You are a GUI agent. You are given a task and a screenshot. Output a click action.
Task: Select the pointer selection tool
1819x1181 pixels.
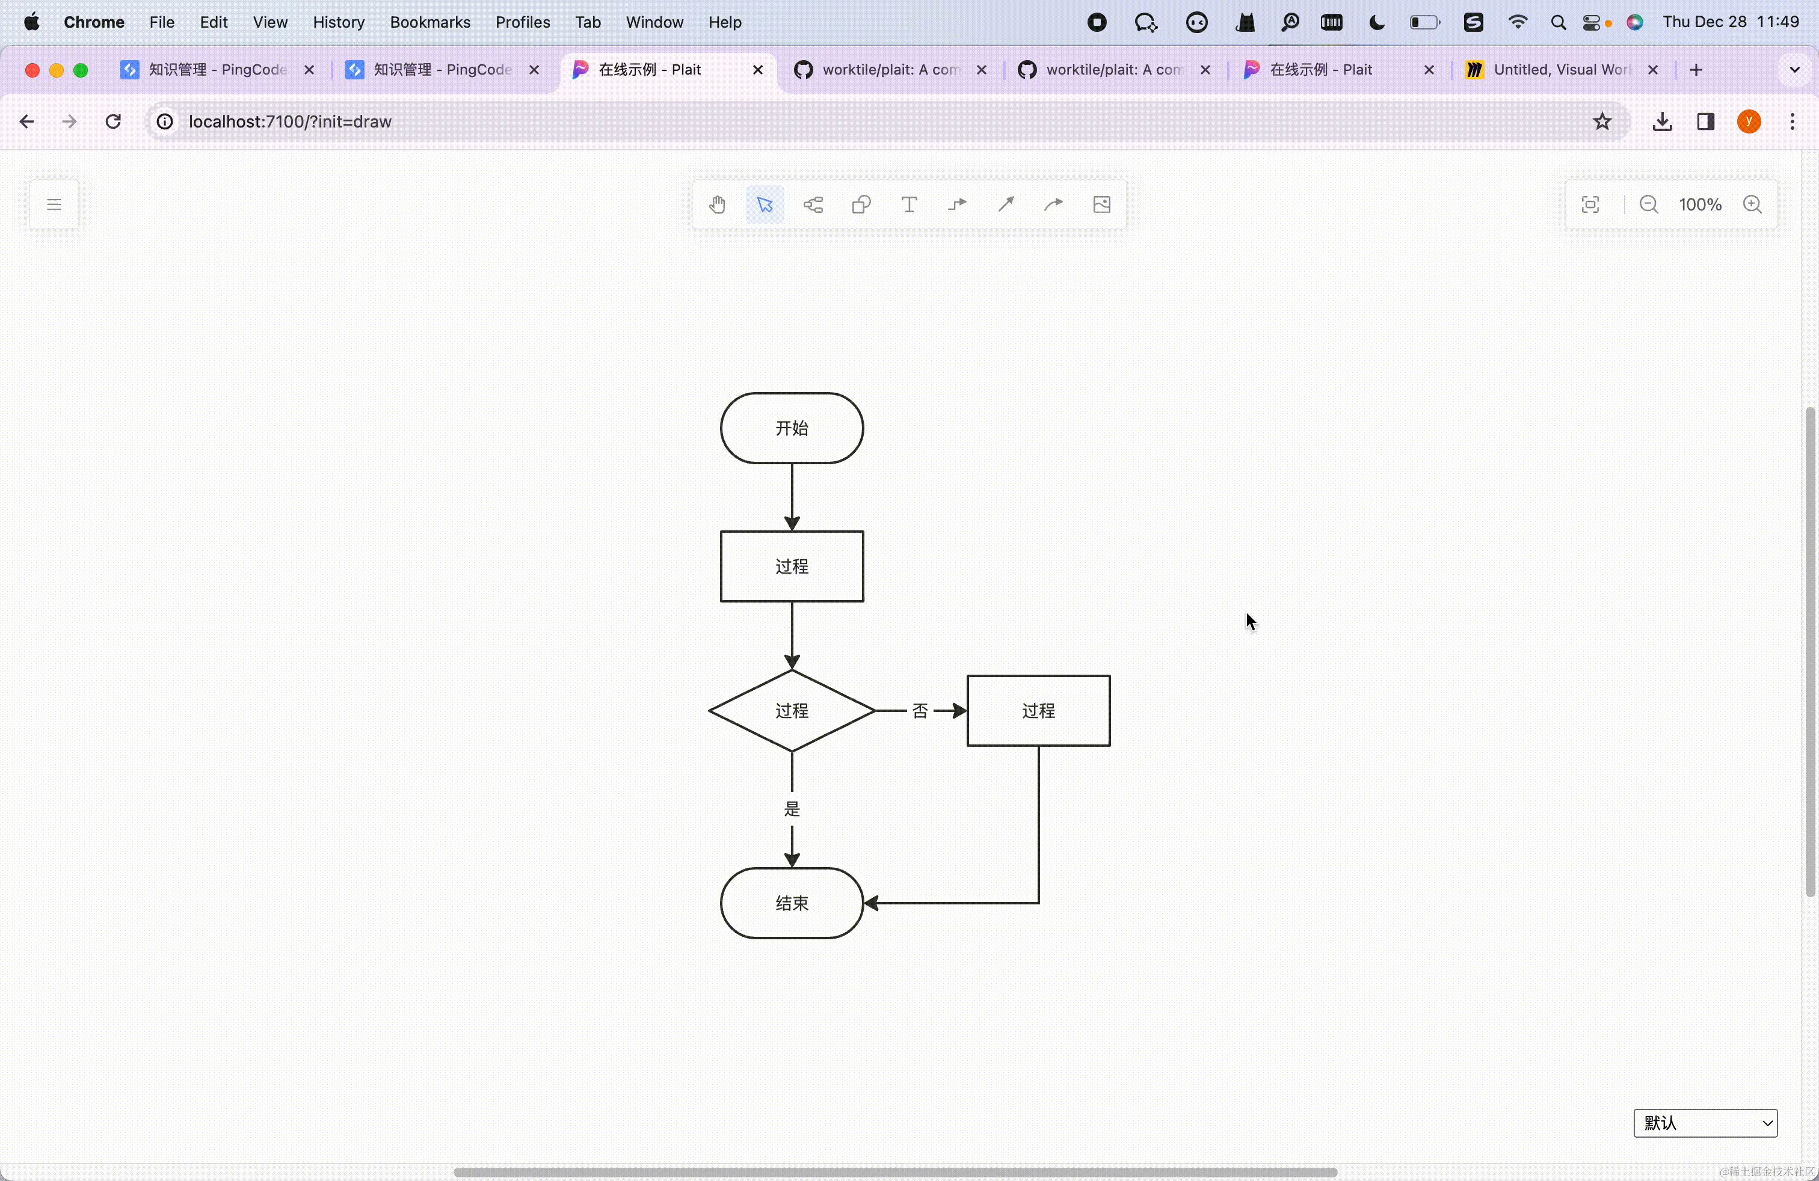pos(765,204)
